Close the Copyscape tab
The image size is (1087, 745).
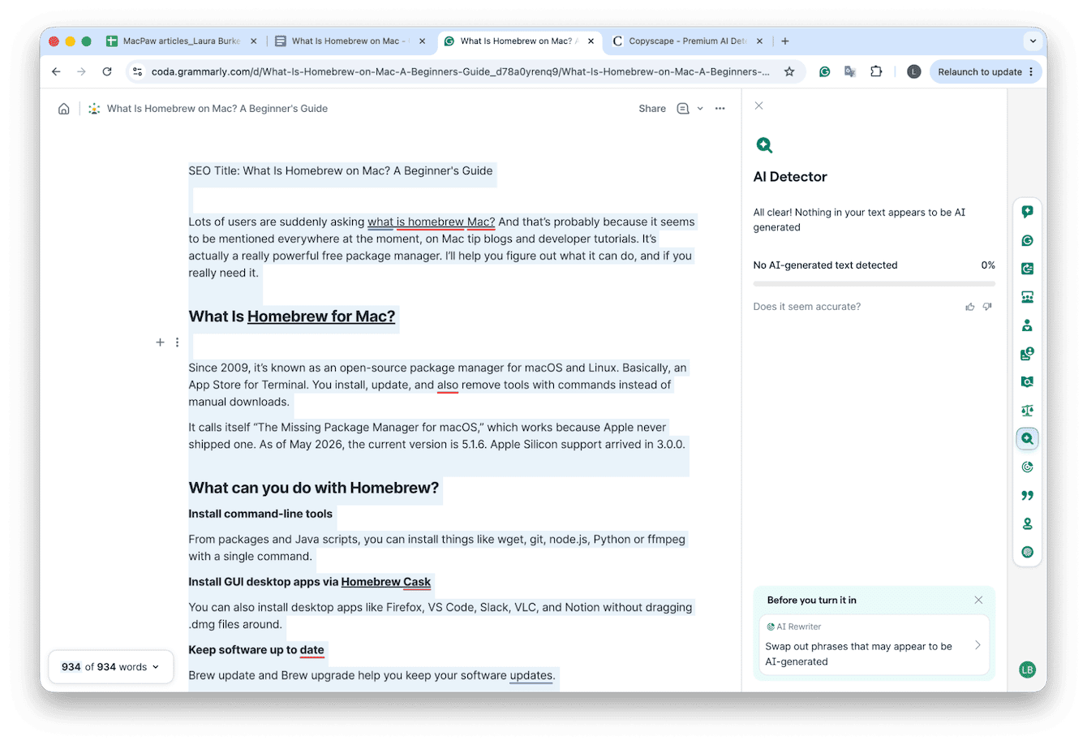tap(759, 41)
